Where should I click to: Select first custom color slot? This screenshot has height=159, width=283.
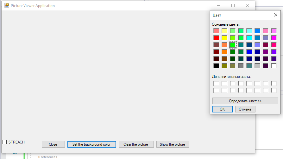point(216,83)
